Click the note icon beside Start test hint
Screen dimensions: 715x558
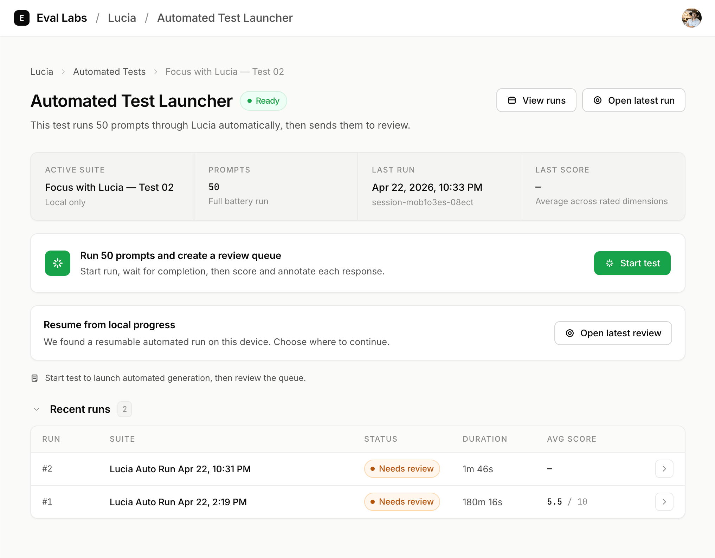(x=34, y=378)
